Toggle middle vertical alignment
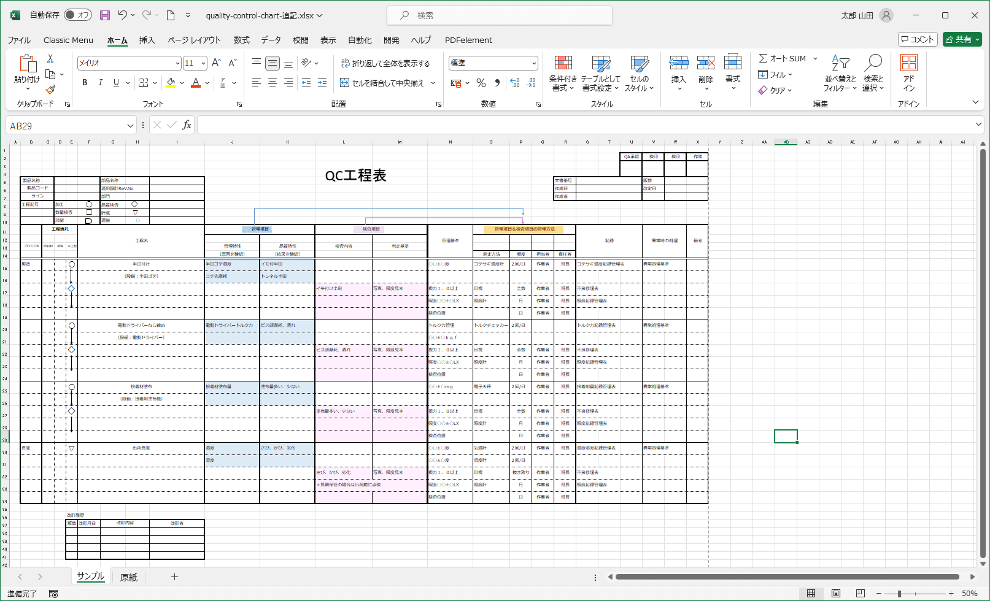This screenshot has height=601, width=990. click(273, 63)
